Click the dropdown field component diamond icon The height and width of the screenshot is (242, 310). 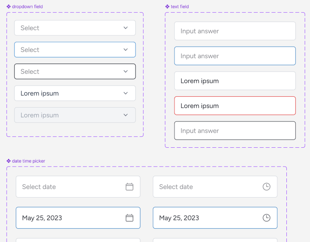click(9, 7)
